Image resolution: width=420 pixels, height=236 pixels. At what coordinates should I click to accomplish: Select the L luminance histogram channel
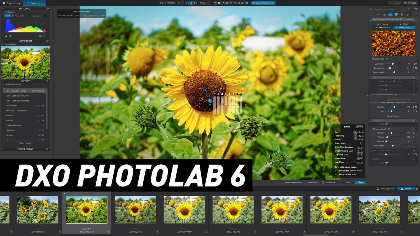[x=23, y=16]
